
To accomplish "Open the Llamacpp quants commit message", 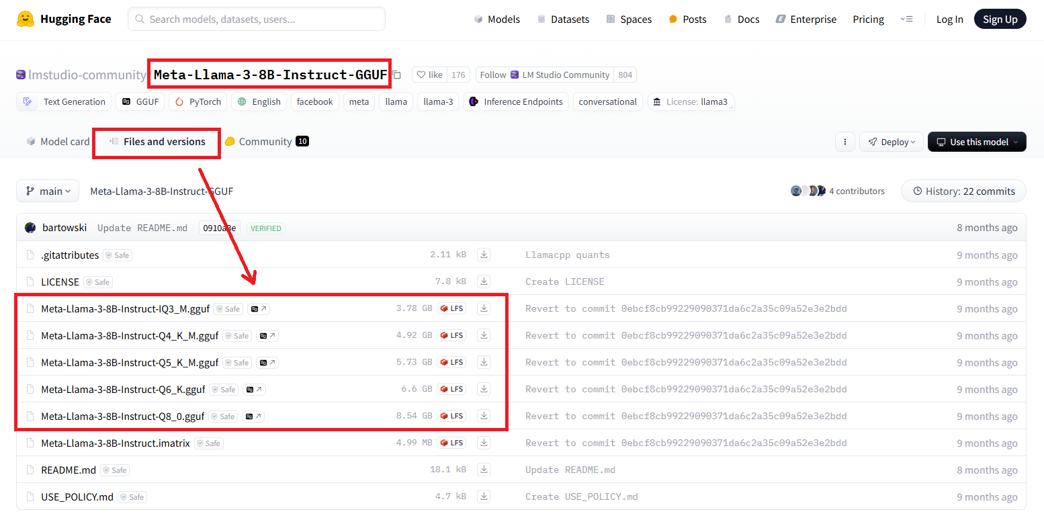I will pos(568,255).
